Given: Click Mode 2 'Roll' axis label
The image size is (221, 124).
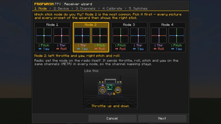Looking at the screenshot, I should 100,49.
